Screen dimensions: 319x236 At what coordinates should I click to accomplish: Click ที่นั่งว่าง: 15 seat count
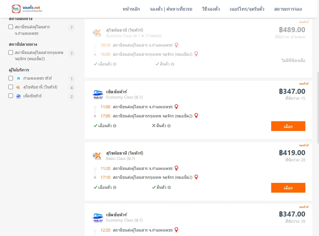pyautogui.click(x=295, y=99)
